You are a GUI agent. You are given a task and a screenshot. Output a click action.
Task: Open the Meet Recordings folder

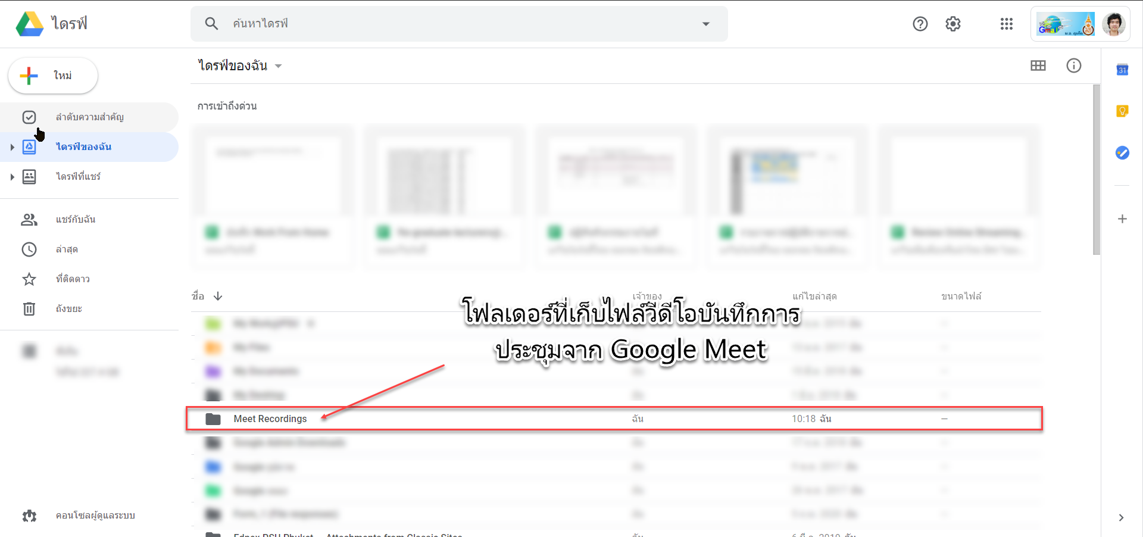coord(270,419)
